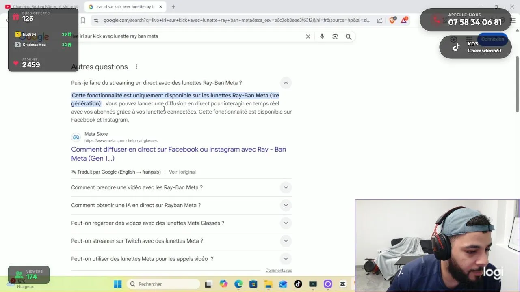This screenshot has height=292, width=520.
Task: Click the page vertical scrollbar thumb
Action: [517, 84]
